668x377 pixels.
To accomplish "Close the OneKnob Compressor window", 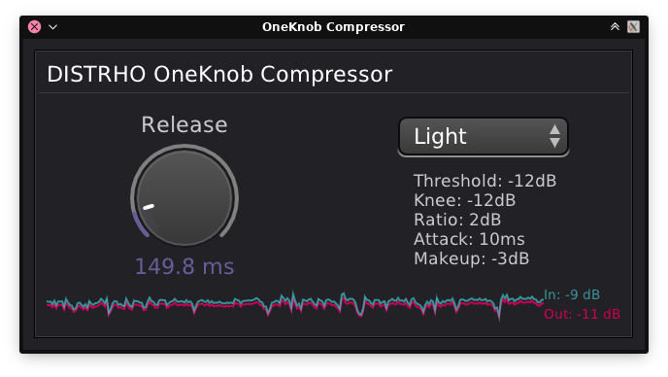I will 35,27.
